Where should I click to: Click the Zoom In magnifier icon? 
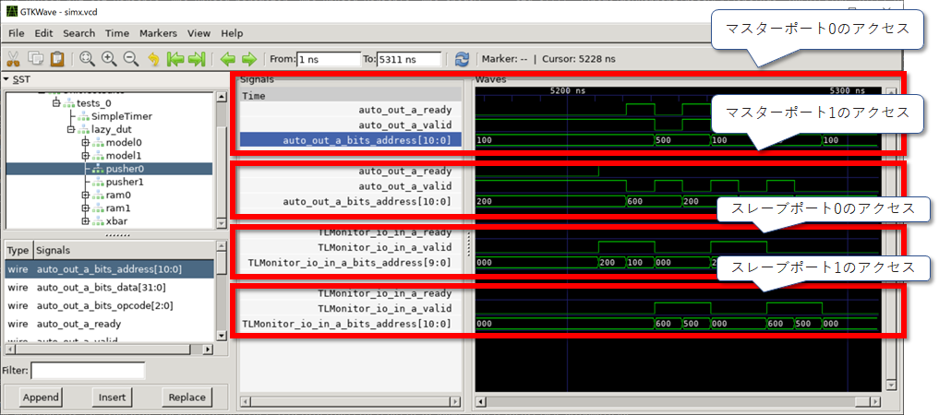coord(109,59)
